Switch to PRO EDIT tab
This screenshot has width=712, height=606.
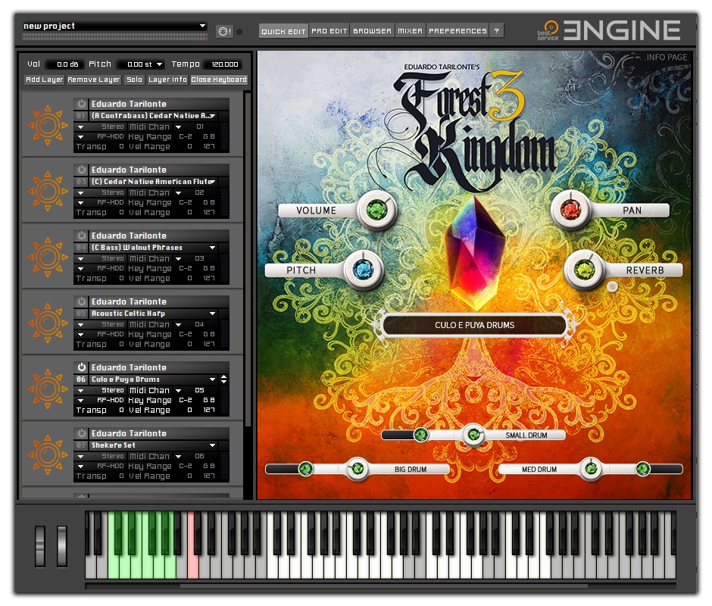[x=329, y=31]
